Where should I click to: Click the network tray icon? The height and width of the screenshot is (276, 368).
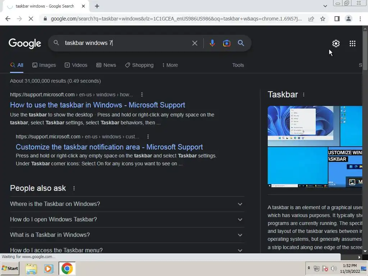(316, 268)
